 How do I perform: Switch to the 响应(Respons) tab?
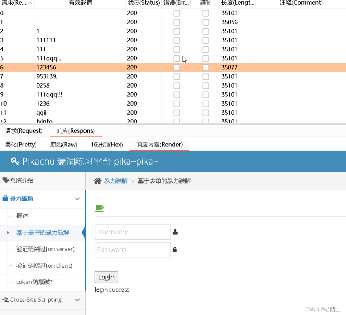coord(76,131)
